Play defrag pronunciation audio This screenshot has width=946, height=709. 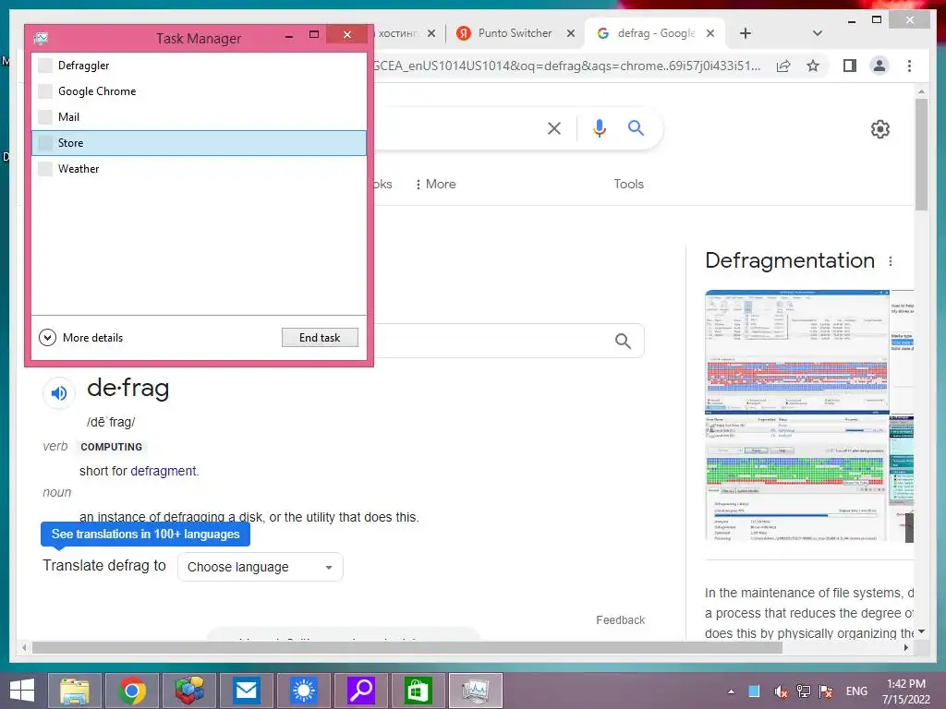pyautogui.click(x=58, y=393)
